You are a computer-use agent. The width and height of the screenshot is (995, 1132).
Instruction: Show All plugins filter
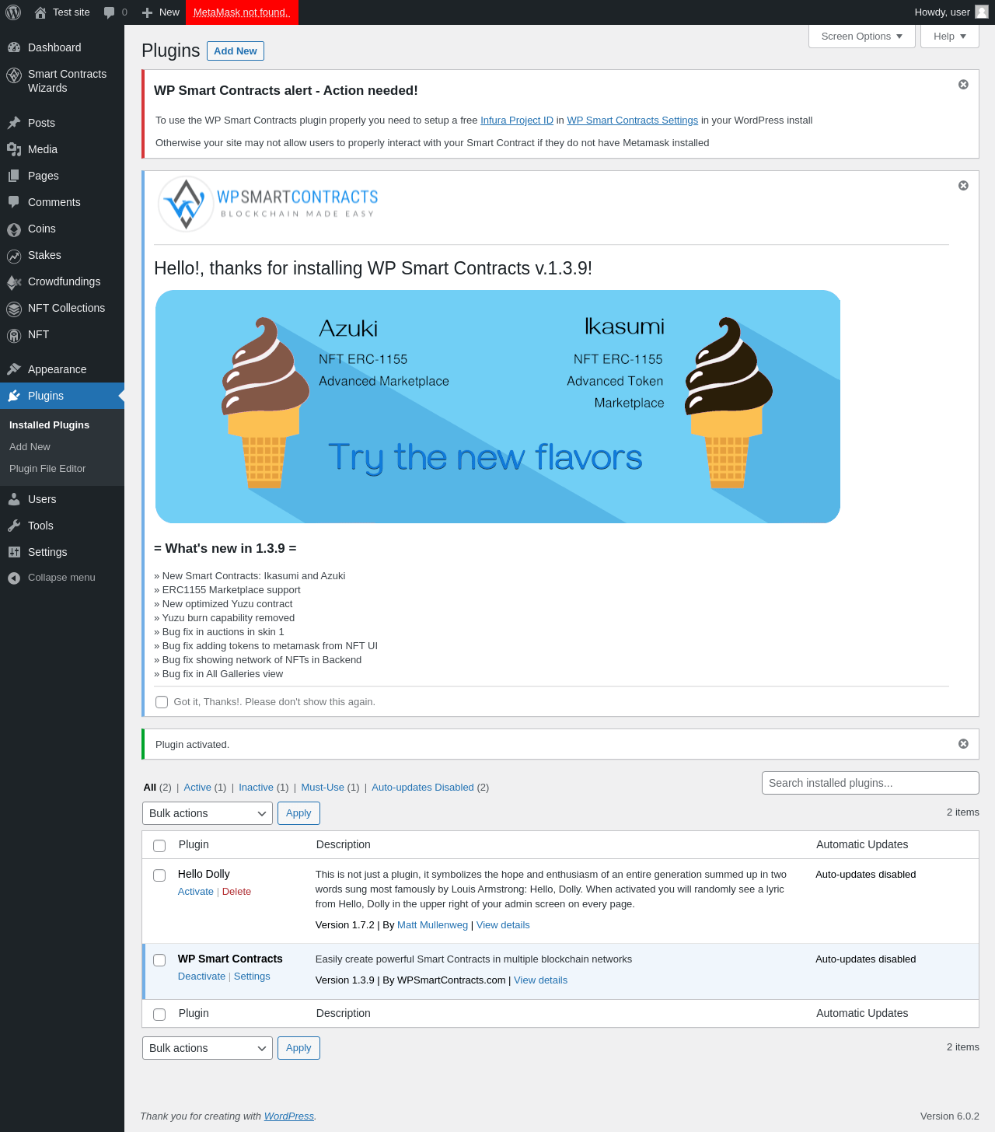[150, 788]
